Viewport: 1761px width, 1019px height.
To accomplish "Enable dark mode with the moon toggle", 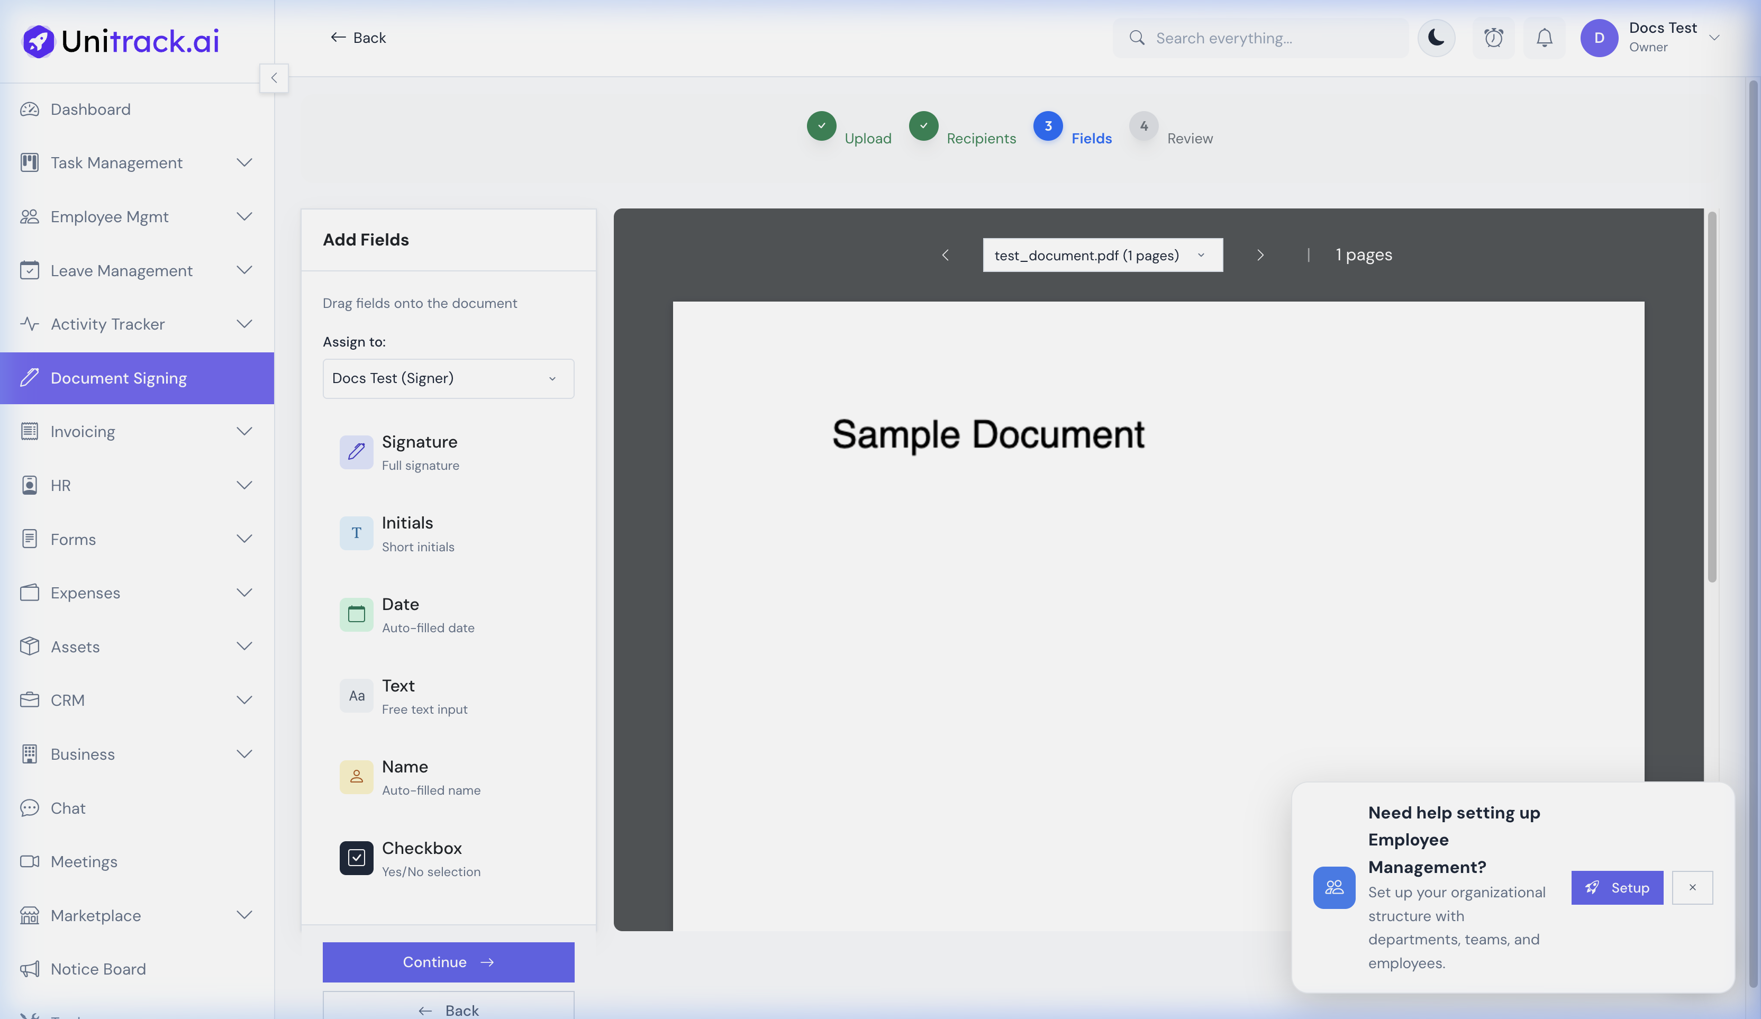I will point(1436,38).
